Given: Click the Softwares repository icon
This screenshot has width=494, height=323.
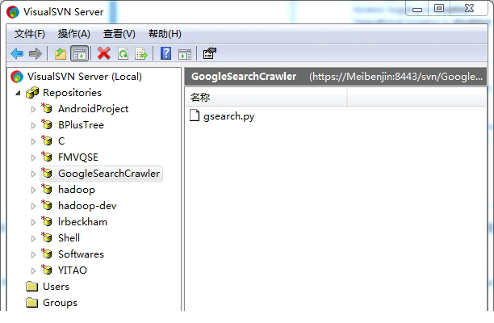Looking at the screenshot, I should pos(47,254).
